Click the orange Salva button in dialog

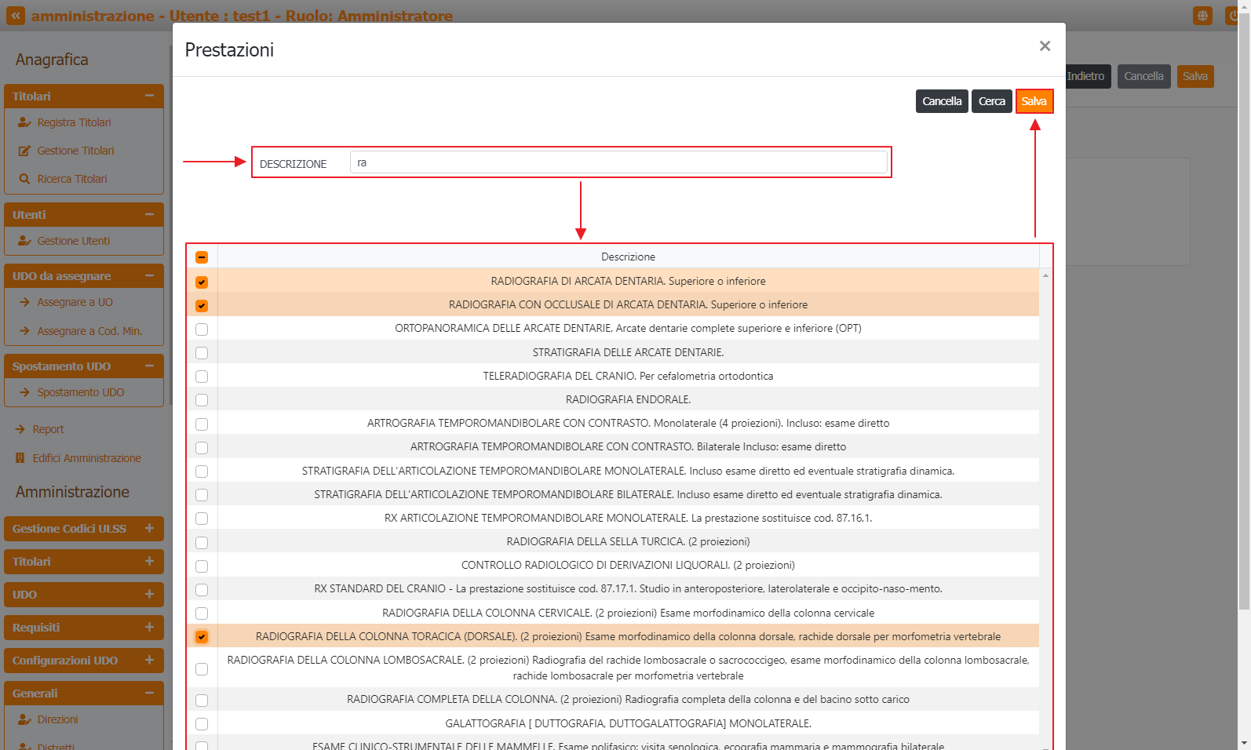(1034, 101)
